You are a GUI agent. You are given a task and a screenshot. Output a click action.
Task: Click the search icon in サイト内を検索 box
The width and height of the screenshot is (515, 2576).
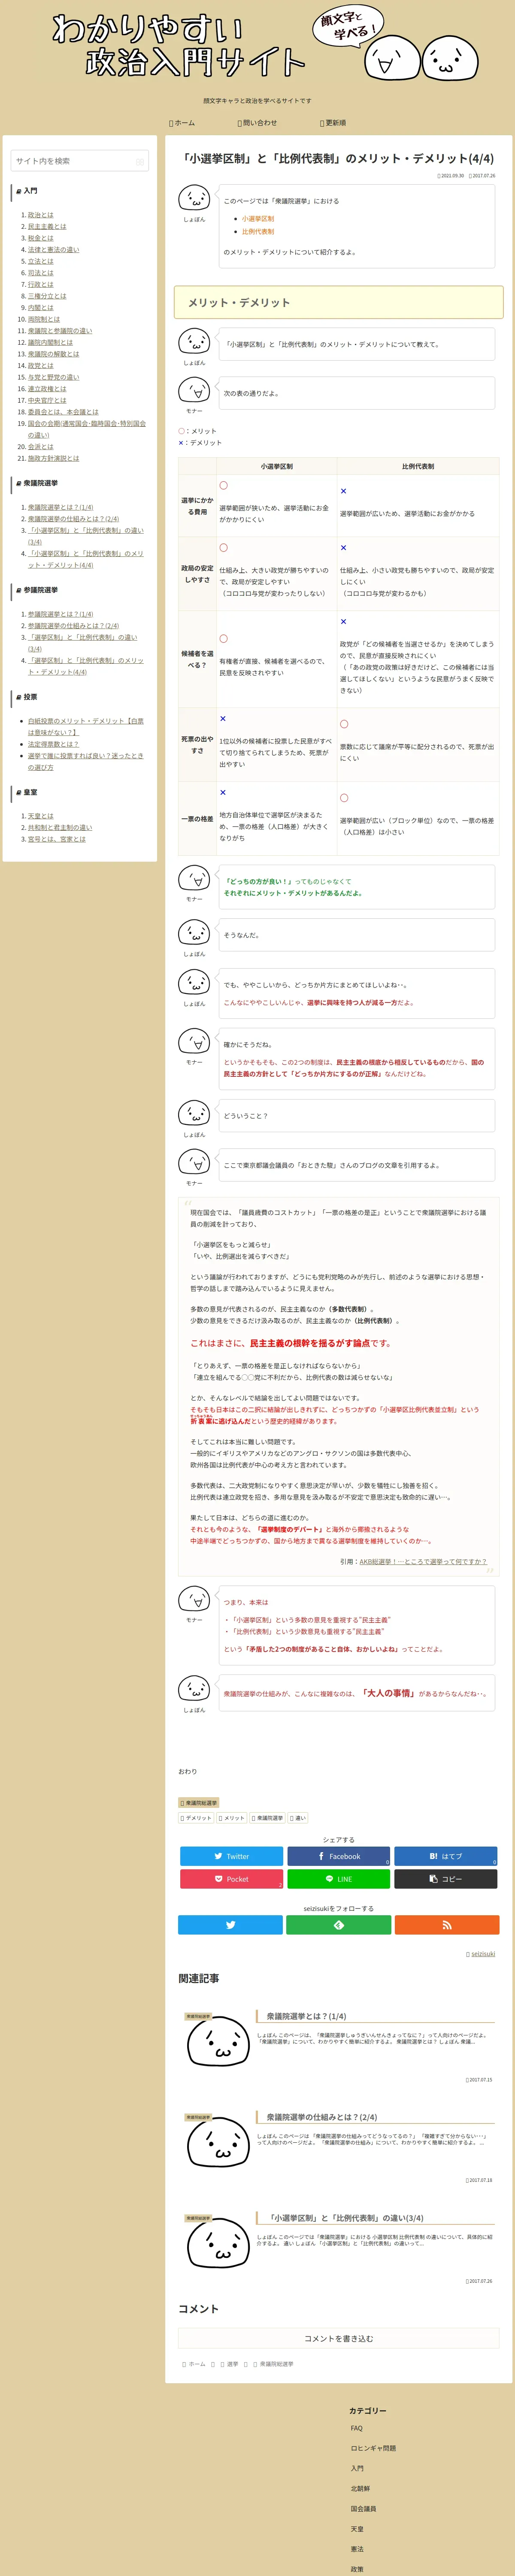[x=140, y=161]
